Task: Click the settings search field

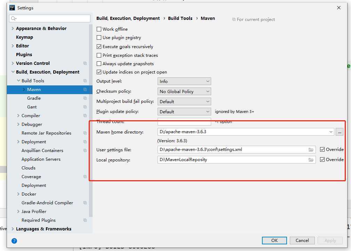Action: (x=50, y=18)
